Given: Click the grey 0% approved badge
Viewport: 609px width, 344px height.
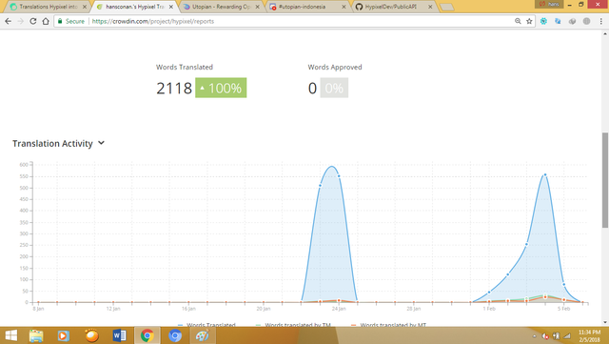Looking at the screenshot, I should (334, 88).
